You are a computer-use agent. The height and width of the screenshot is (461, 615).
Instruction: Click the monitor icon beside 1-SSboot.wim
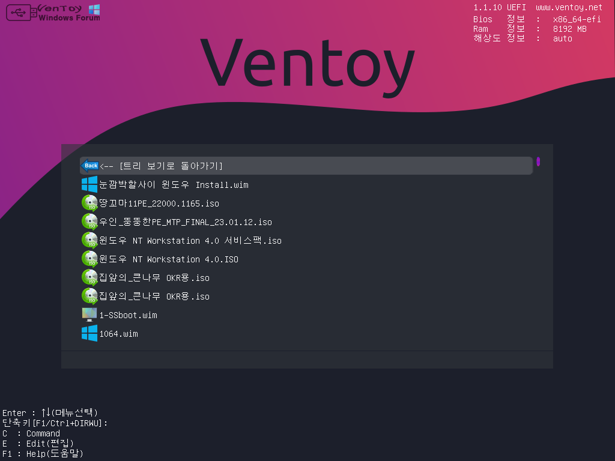pyautogui.click(x=89, y=315)
